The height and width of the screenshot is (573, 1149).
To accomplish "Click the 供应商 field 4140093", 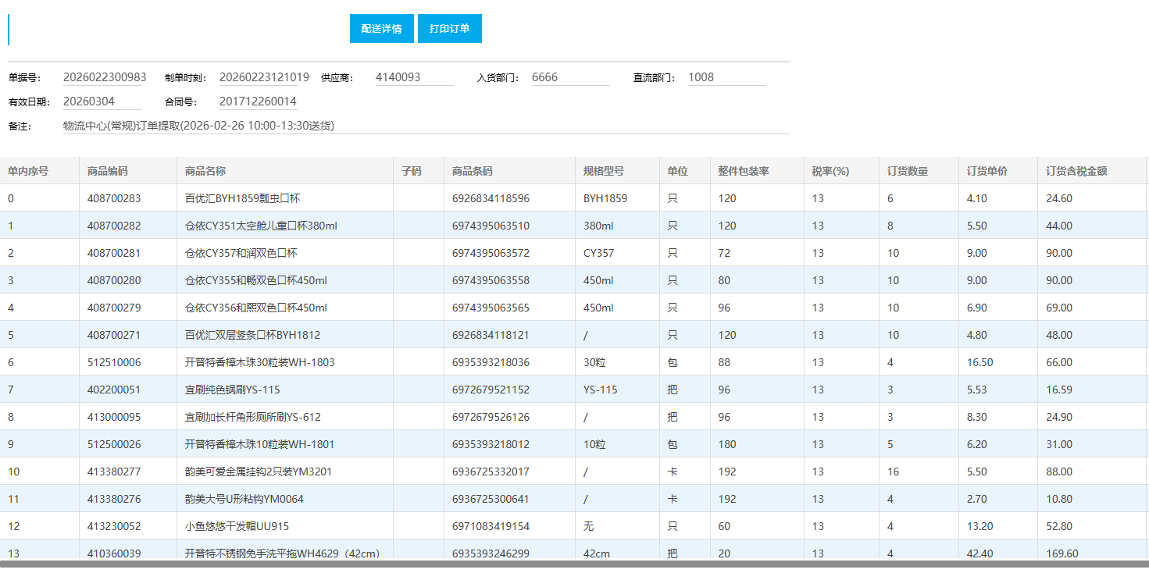I will coord(413,77).
